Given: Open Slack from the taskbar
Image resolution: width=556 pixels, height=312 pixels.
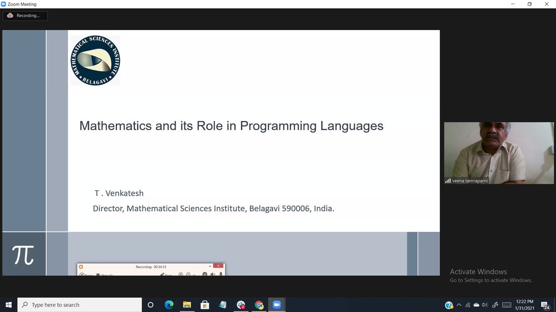Looking at the screenshot, I should [241, 305].
